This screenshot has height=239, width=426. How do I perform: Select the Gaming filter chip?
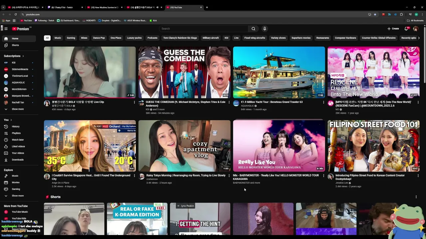(x=71, y=38)
